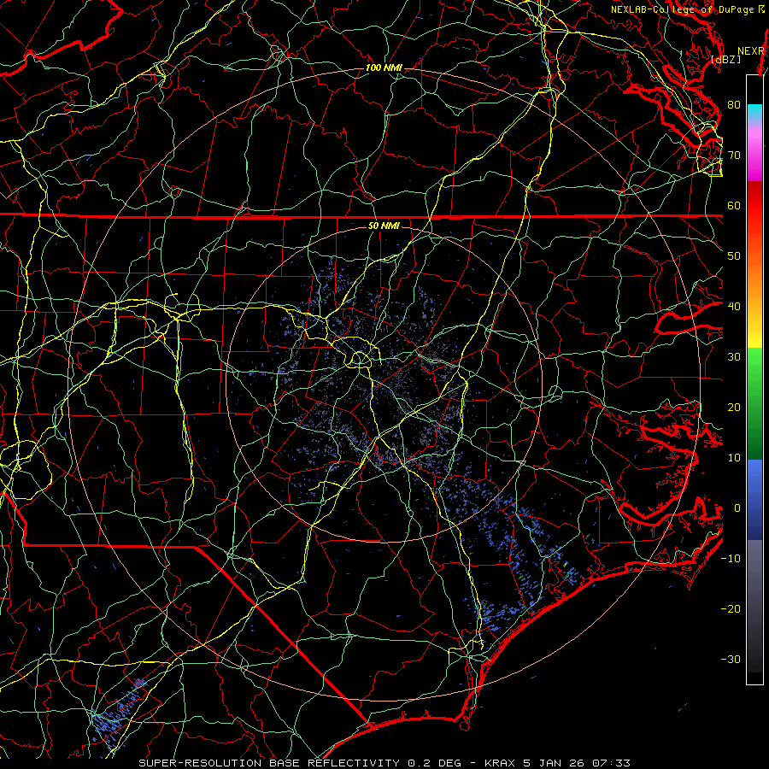
Task: Click the -30 value on the dBZ scale
Action: click(731, 660)
